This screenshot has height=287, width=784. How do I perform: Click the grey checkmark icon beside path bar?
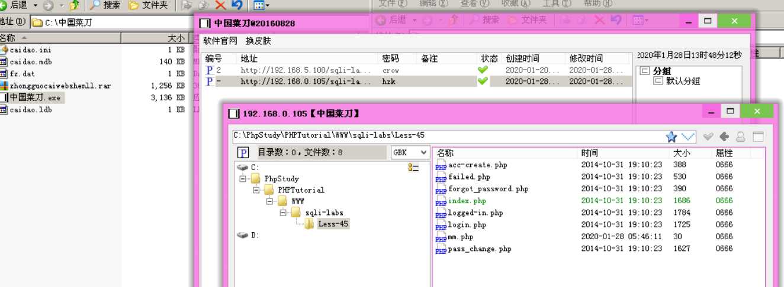(708, 136)
